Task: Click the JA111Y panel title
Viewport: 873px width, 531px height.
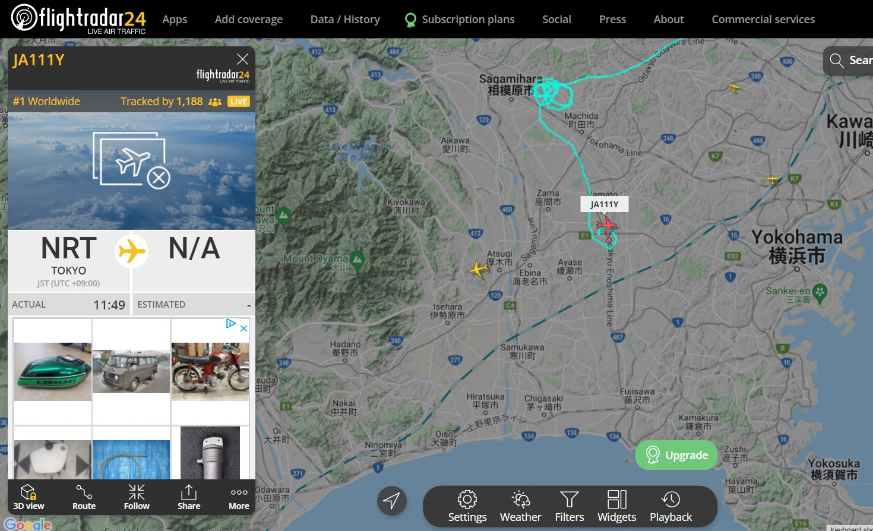Action: tap(39, 60)
